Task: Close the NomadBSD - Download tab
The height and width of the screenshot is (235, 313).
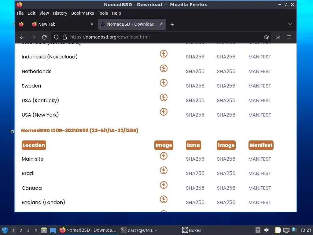Action: coord(161,24)
